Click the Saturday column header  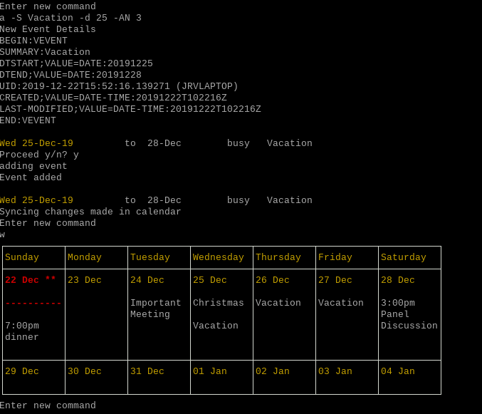404,257
